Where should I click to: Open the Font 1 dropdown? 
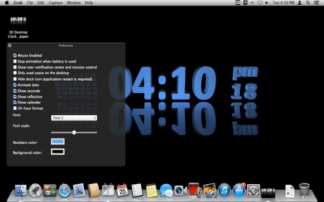click(74, 118)
